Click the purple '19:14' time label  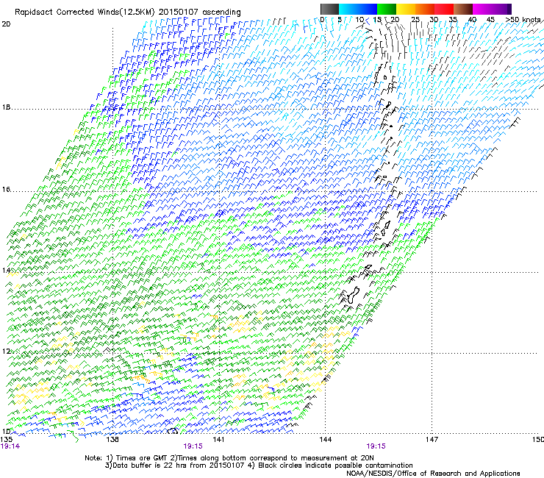coord(10,446)
